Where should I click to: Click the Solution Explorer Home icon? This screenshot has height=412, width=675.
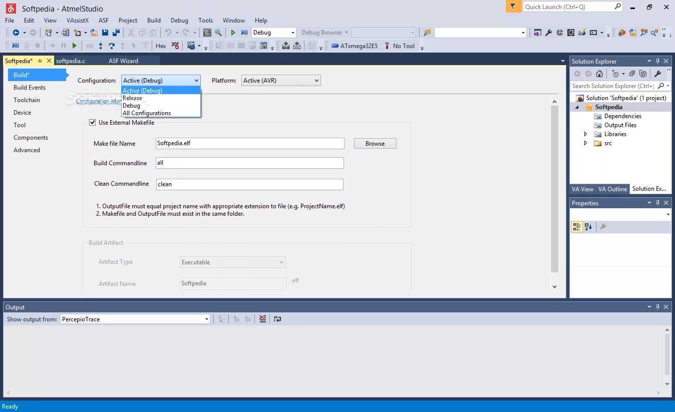coord(599,74)
